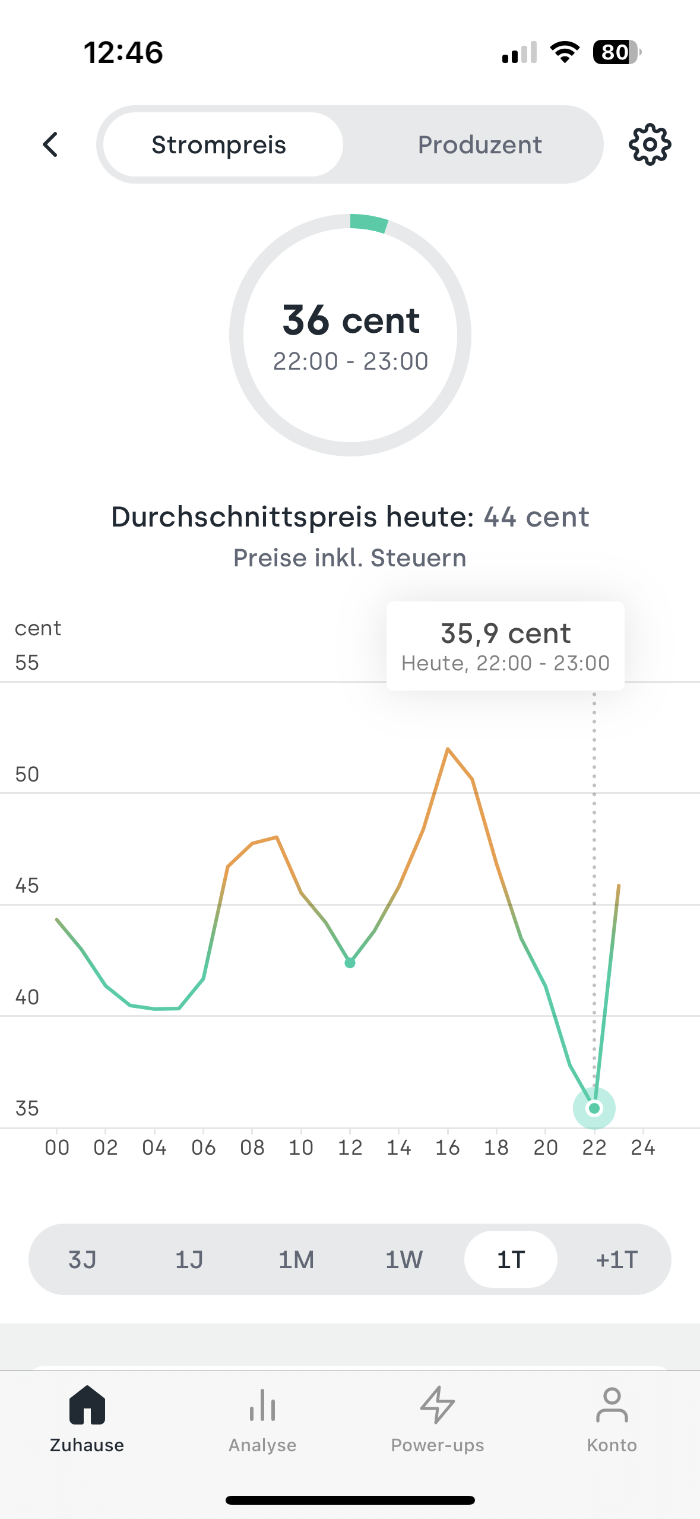Viewport: 700px width, 1519px height.
Task: Switch to the Produzent view
Action: tap(480, 144)
